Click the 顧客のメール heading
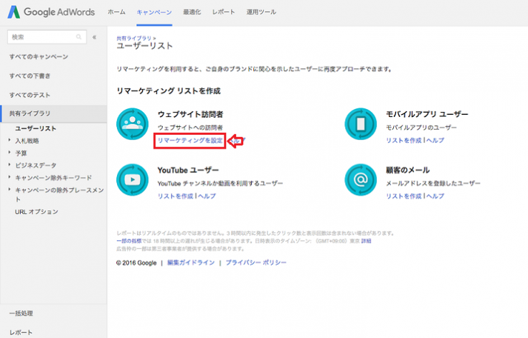528x338 pixels. point(407,171)
